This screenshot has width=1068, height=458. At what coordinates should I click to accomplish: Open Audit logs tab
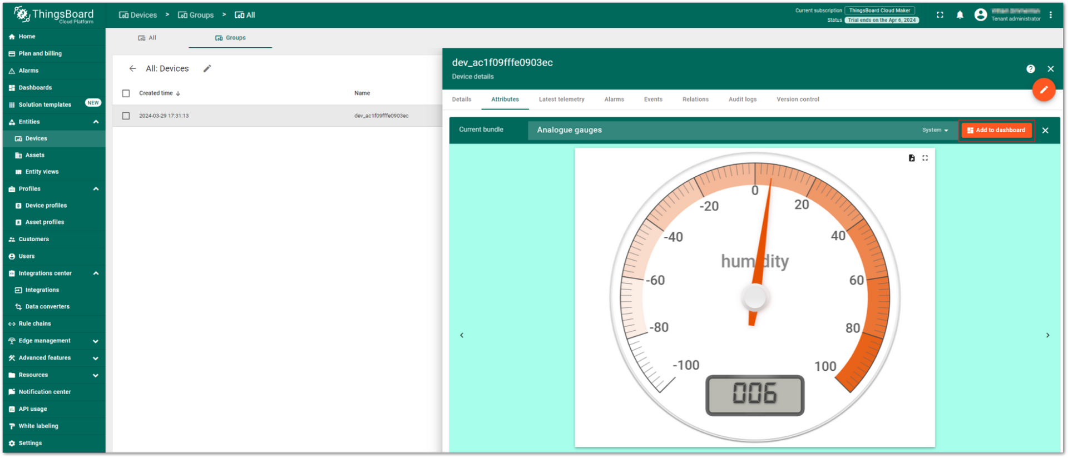tap(743, 99)
